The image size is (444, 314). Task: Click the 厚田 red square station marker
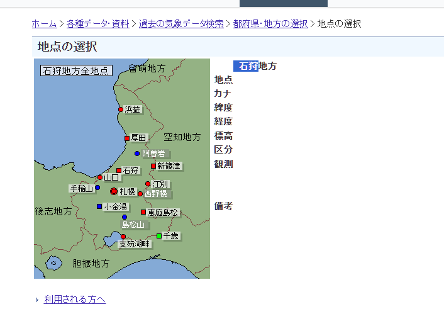pos(127,138)
